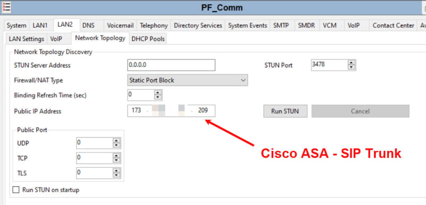Viewport: 426px width, 205px height.
Task: Open the System Events tab
Action: click(248, 25)
